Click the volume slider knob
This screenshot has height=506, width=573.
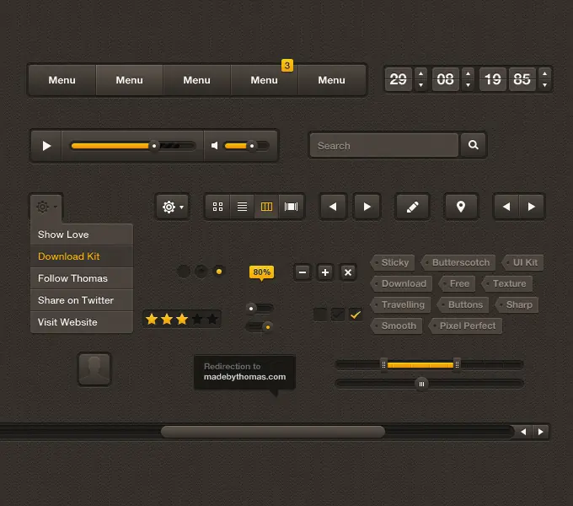coord(252,146)
